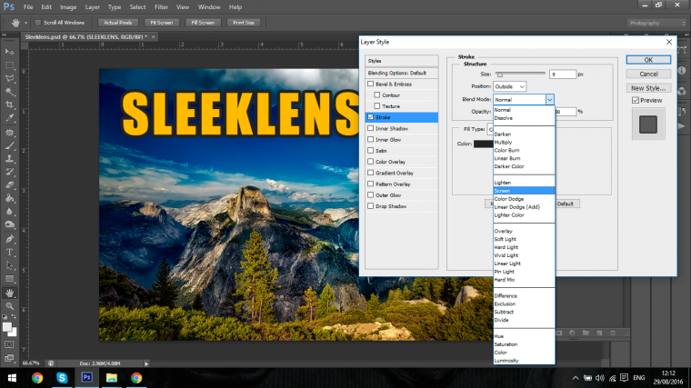Choose Soft Light blend mode

pos(505,239)
